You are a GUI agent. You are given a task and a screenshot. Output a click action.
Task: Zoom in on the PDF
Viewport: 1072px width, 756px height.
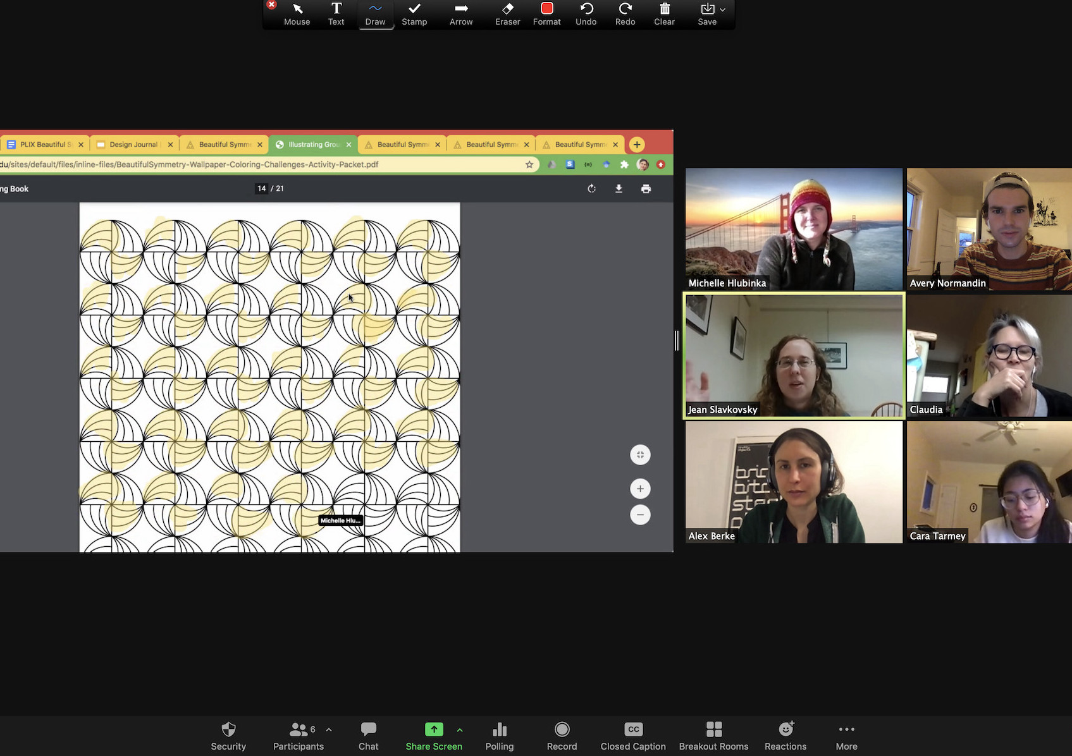[640, 489]
